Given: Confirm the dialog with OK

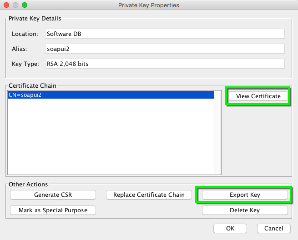Looking at the screenshot, I should (x=230, y=228).
